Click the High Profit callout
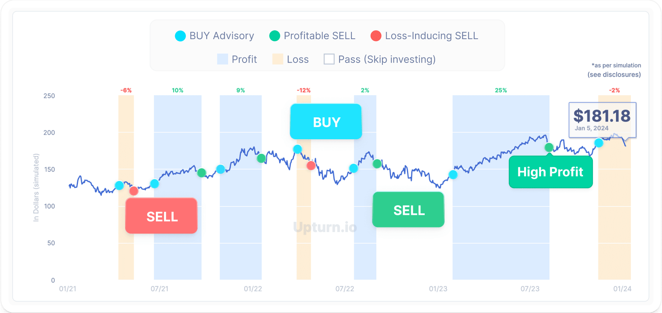The width and height of the screenshot is (662, 313). tap(550, 172)
